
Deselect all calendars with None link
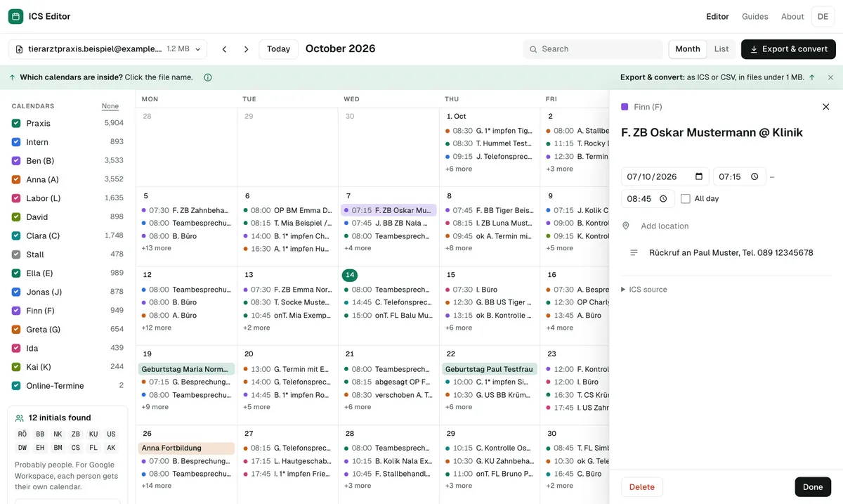[x=110, y=106]
